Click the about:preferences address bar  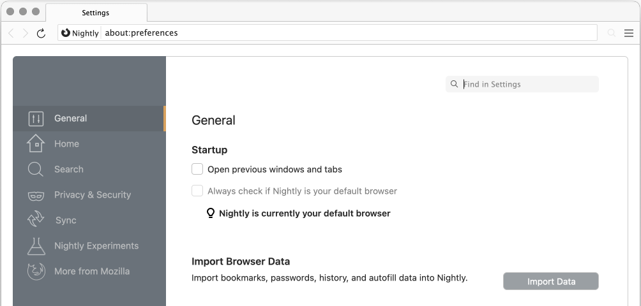coord(345,33)
